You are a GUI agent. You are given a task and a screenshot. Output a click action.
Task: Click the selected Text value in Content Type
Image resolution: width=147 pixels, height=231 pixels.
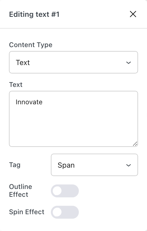tap(23, 63)
